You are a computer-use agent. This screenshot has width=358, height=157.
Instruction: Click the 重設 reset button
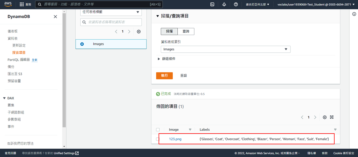pos(184,76)
